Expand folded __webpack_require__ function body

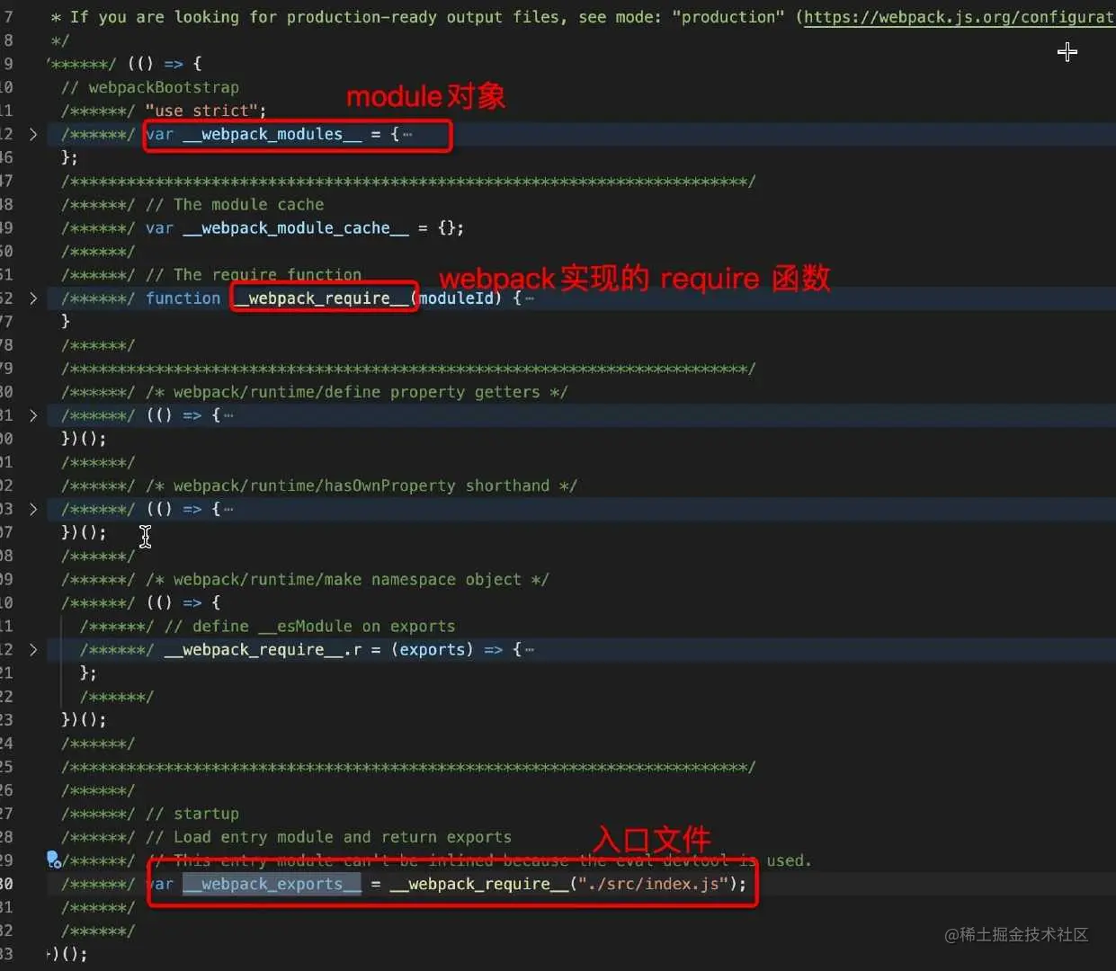(x=33, y=298)
